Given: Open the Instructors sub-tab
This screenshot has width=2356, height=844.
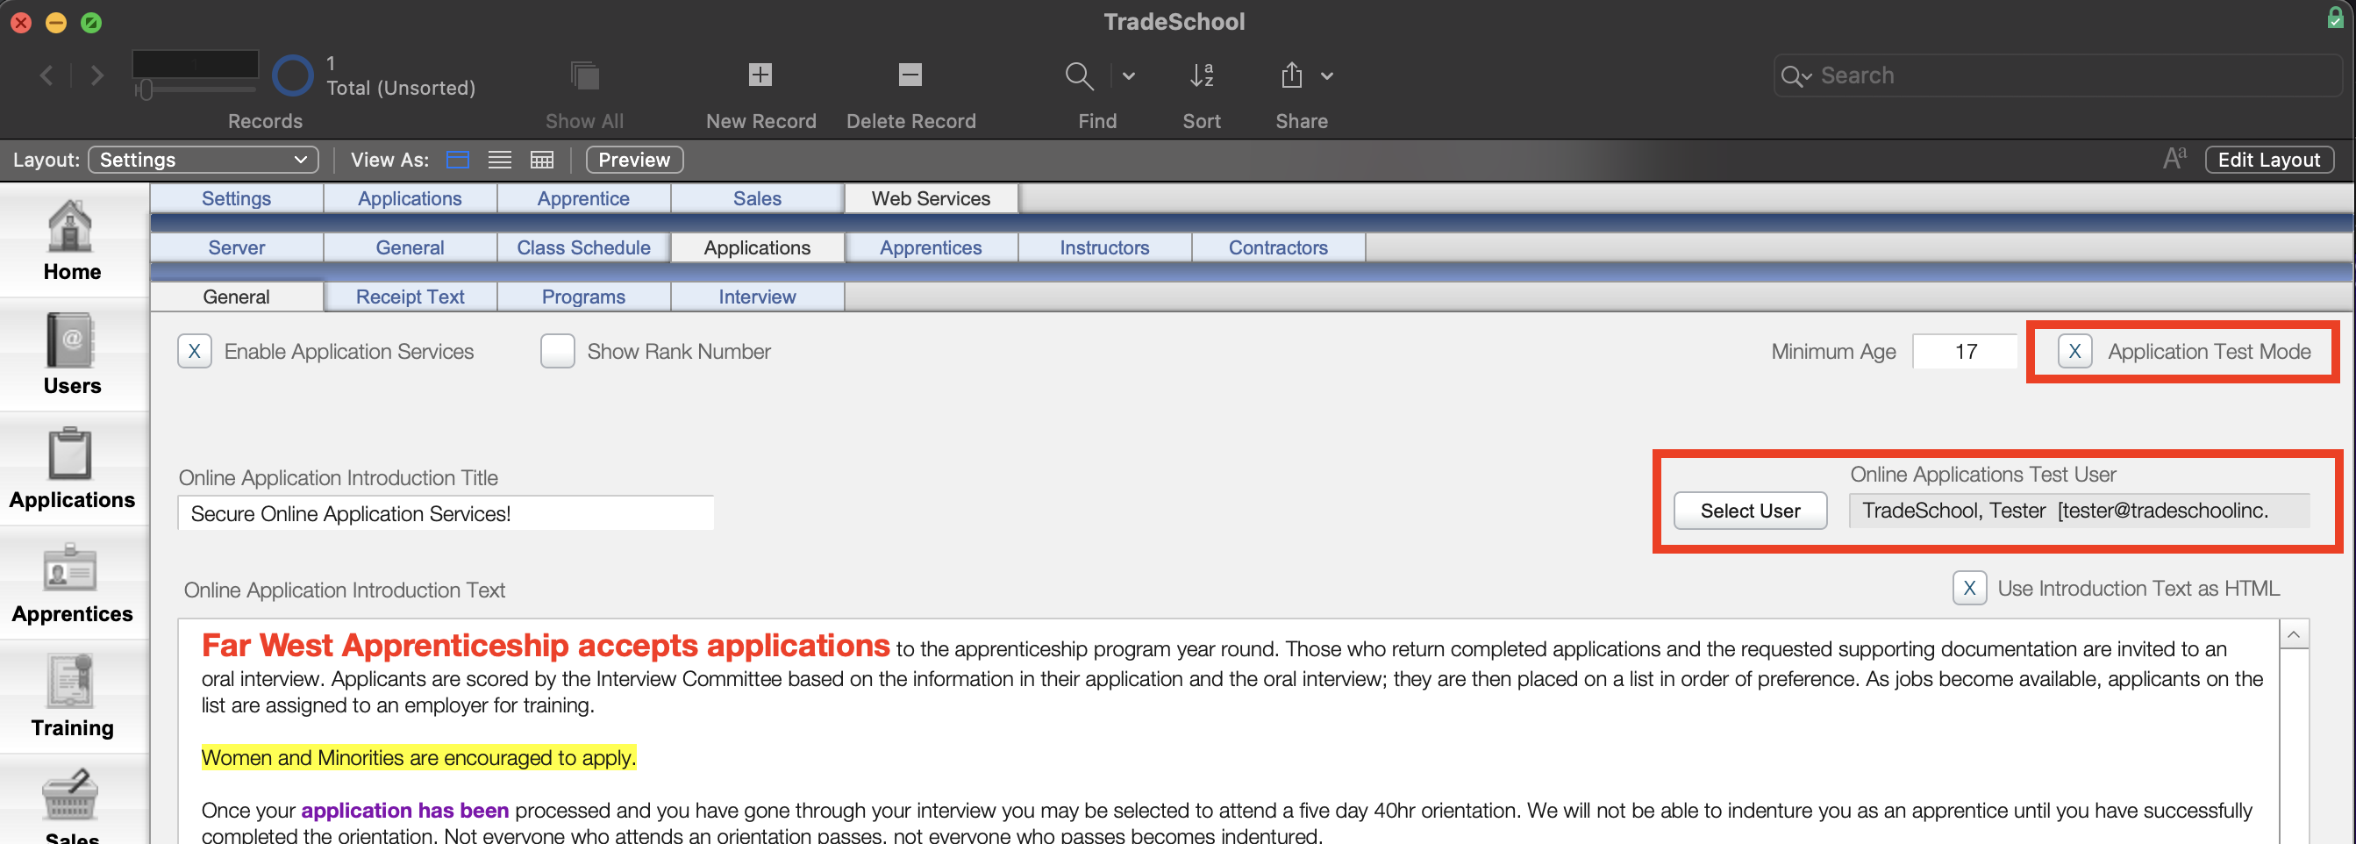Looking at the screenshot, I should [1105, 247].
